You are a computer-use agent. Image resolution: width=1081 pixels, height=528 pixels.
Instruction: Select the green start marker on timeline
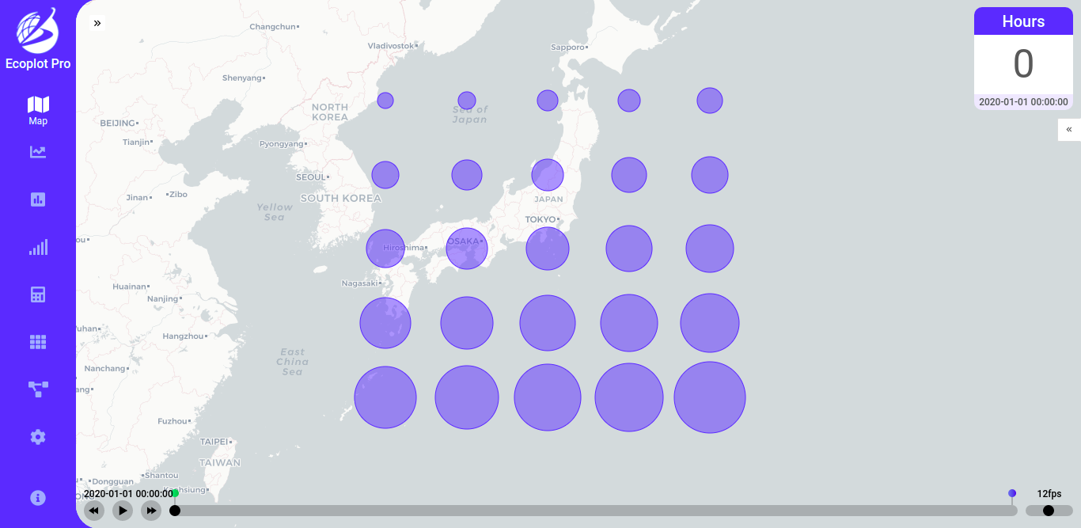point(175,493)
